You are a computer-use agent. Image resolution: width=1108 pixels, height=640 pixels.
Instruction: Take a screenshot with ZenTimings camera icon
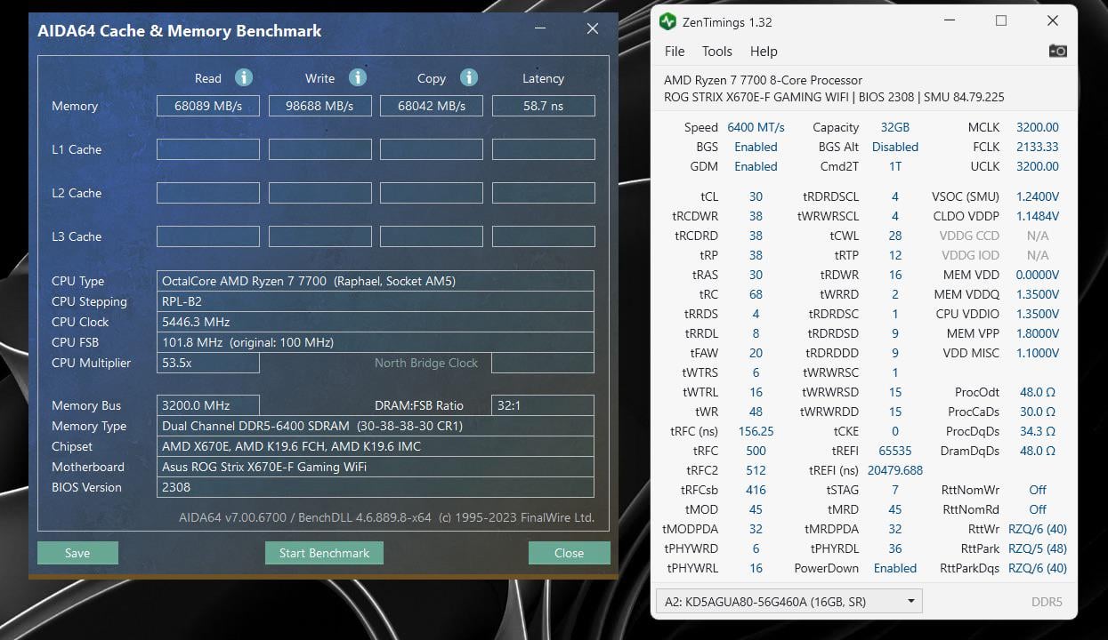(1057, 51)
